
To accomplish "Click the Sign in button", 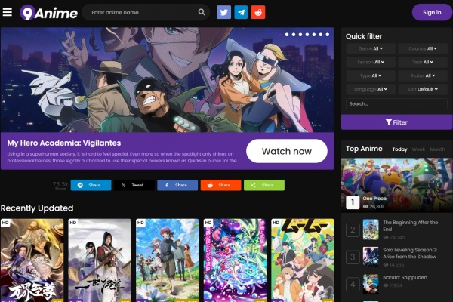I will point(432,12).
